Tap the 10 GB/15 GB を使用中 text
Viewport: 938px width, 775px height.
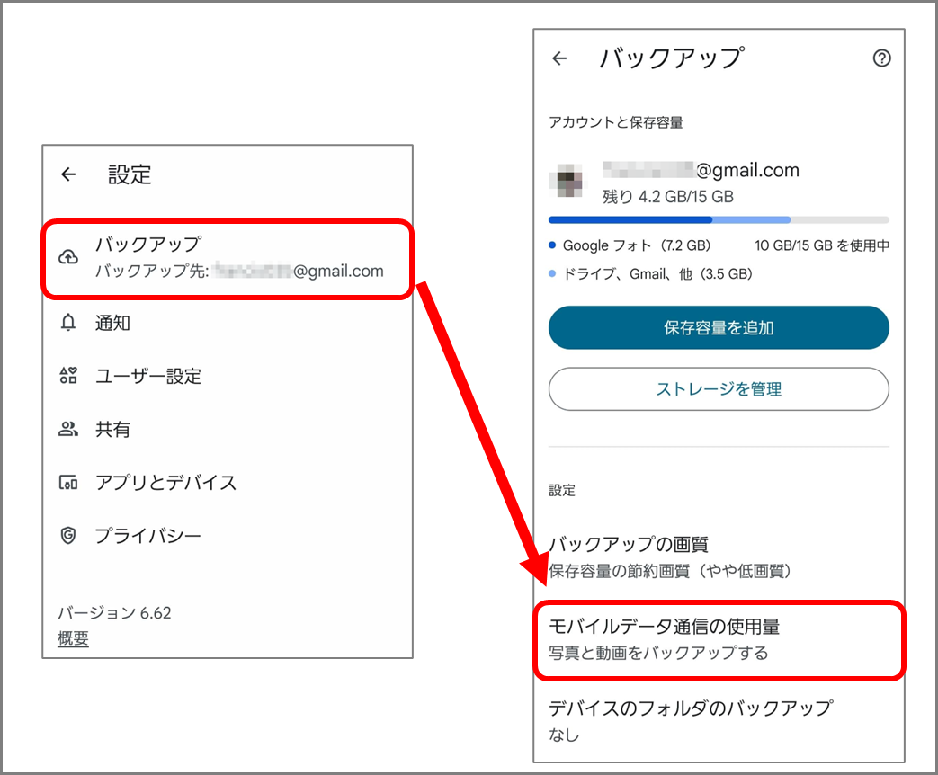[821, 245]
